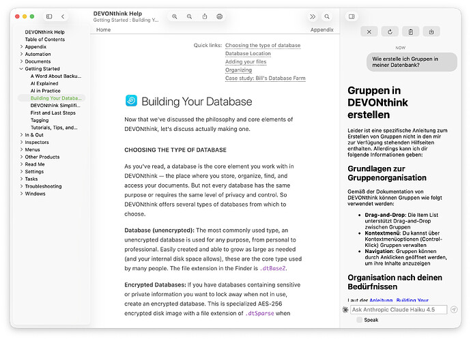
Task: Show more toolbar items via double chevron
Action: pos(313,16)
